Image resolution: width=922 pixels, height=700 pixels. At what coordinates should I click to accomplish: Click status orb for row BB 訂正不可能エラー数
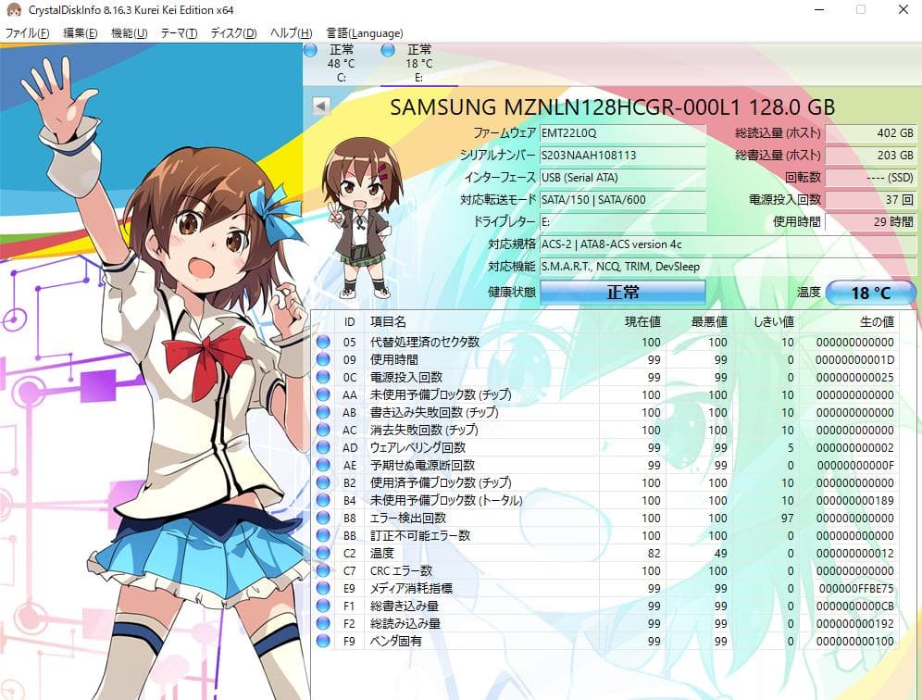323,536
